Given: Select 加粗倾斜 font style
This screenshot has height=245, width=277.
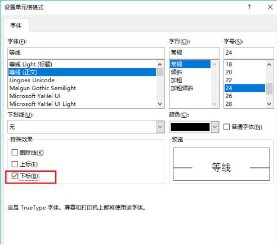Looking at the screenshot, I should tap(190, 88).
